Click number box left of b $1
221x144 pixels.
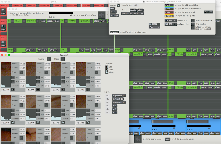point(108,113)
